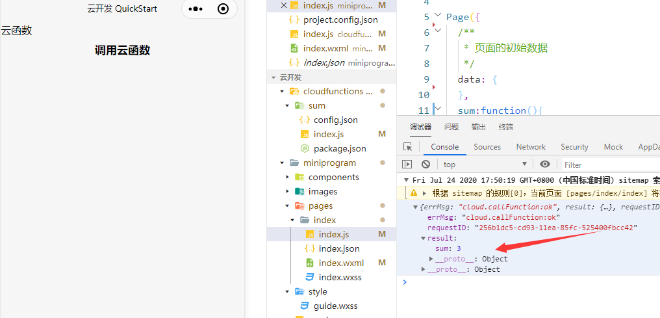Viewport: 660px width, 318px height.
Task: Expand __proto__ under result
Action: (431, 259)
